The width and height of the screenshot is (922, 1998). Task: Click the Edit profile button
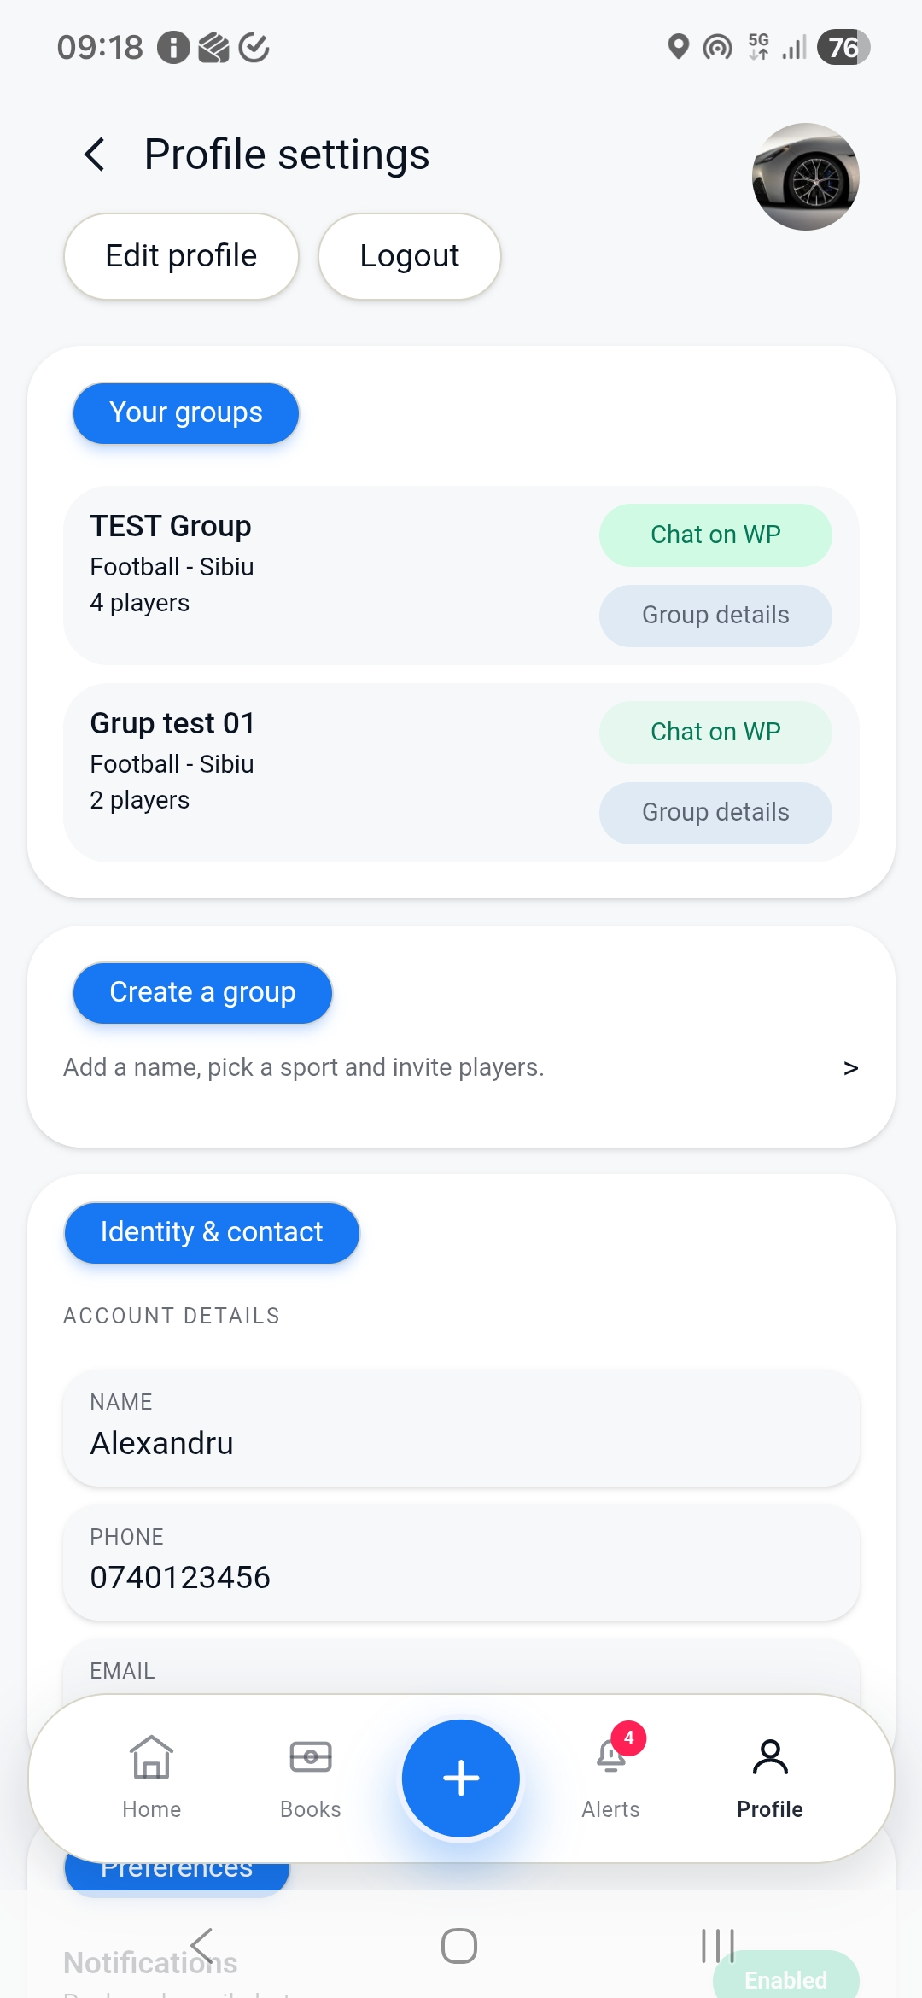coord(180,255)
